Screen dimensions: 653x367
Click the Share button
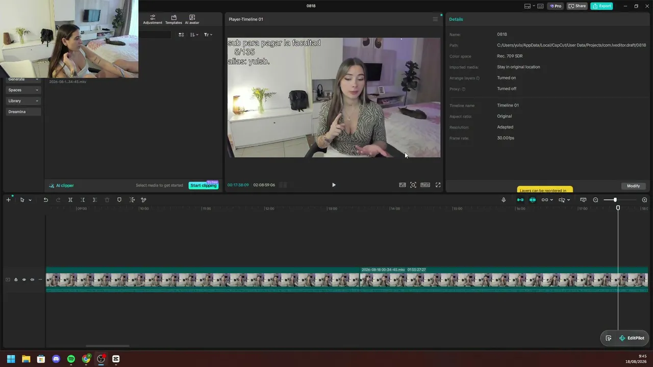click(577, 6)
